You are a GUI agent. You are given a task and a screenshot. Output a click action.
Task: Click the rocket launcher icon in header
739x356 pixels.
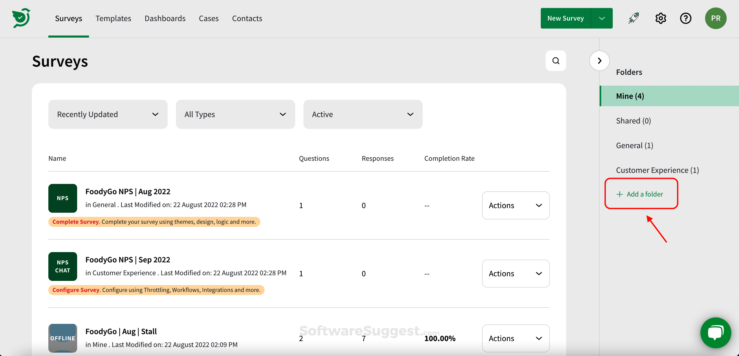pos(633,18)
